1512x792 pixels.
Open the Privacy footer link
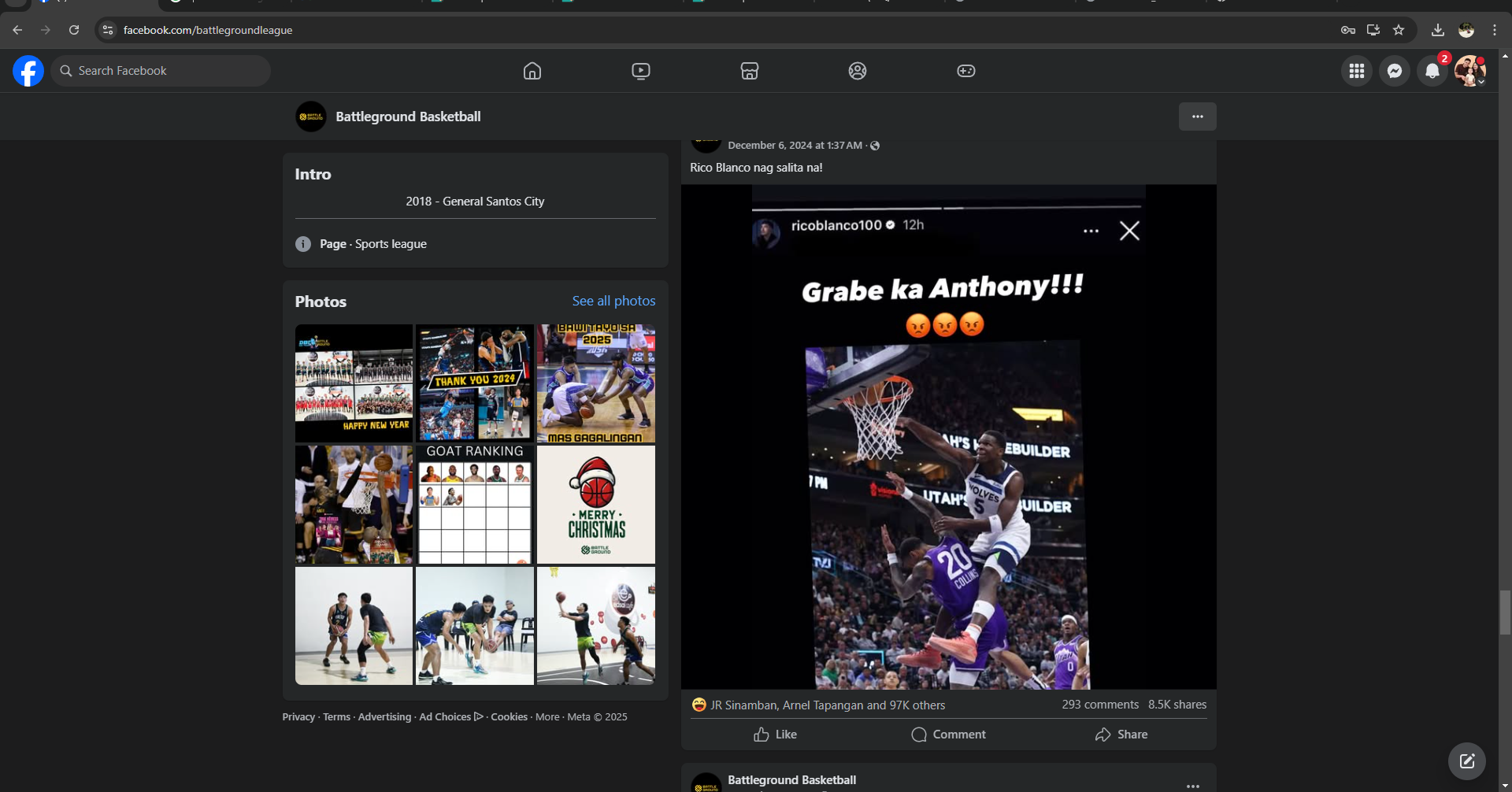click(x=298, y=717)
